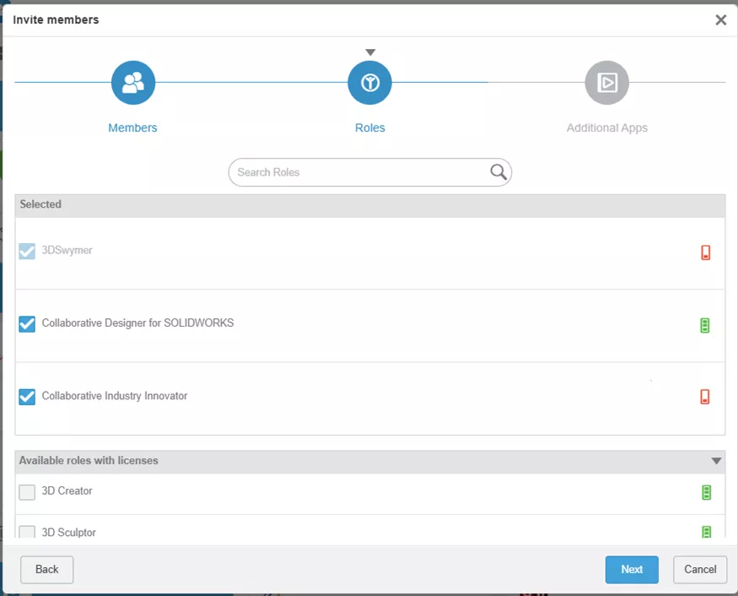This screenshot has width=738, height=596.
Task: Check the 3D Creator role
Action: (27, 492)
